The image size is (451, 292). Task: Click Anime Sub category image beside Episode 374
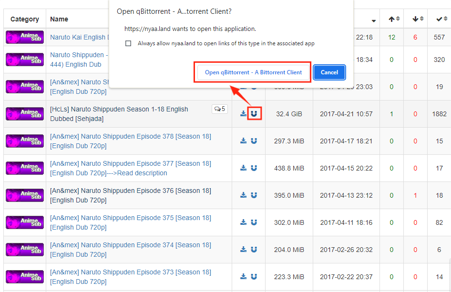[x=25, y=250]
